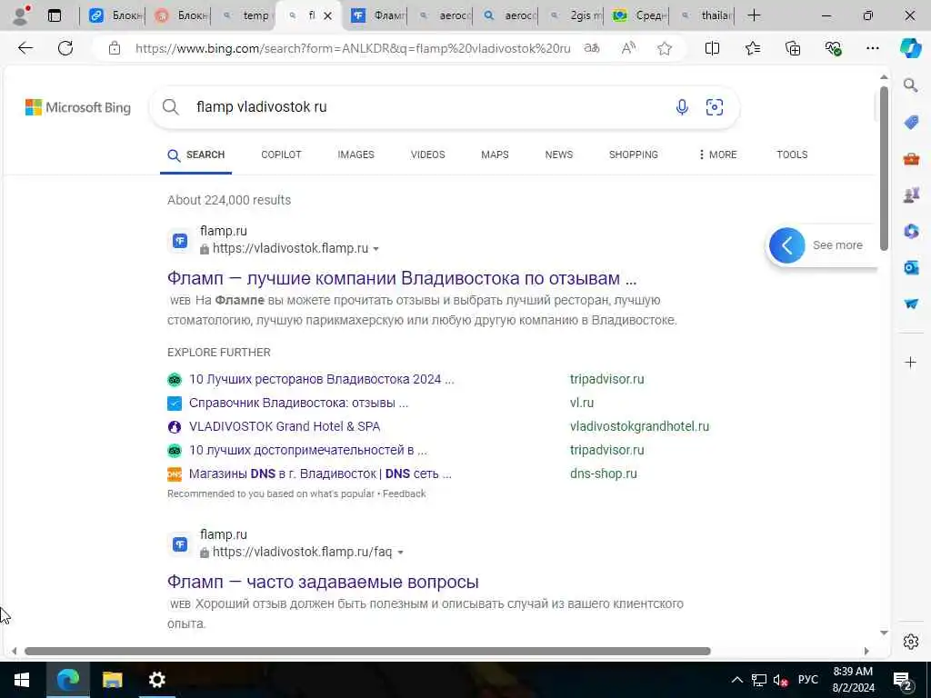
Task: Open the Copilot sidebar icon
Action: click(x=910, y=48)
